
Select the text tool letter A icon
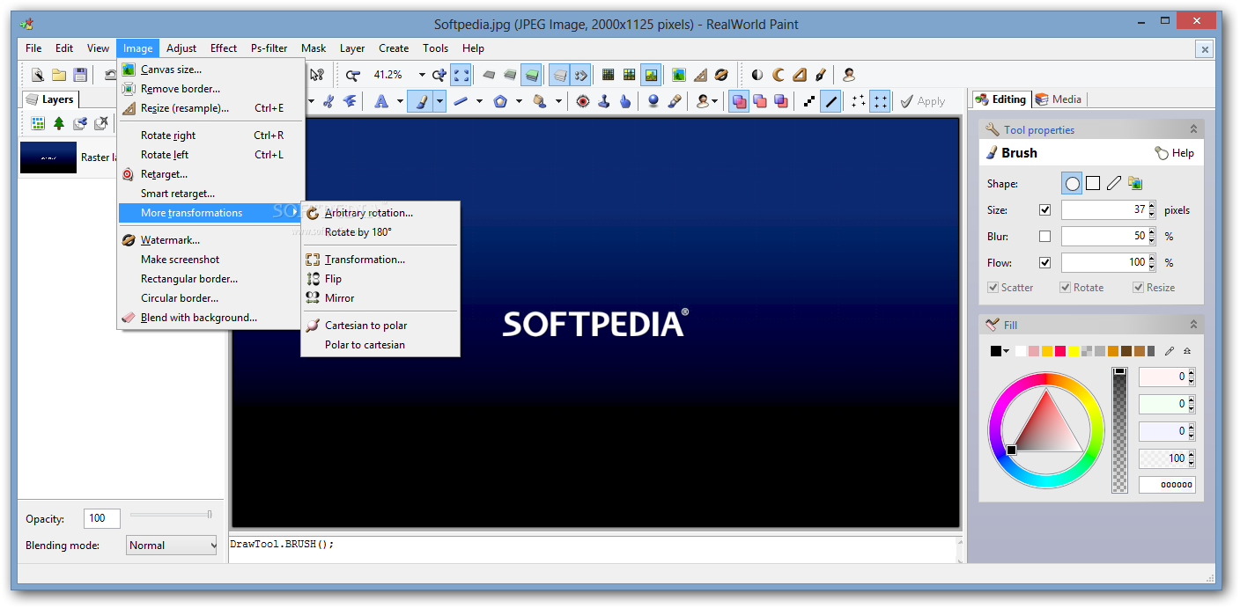pyautogui.click(x=381, y=101)
